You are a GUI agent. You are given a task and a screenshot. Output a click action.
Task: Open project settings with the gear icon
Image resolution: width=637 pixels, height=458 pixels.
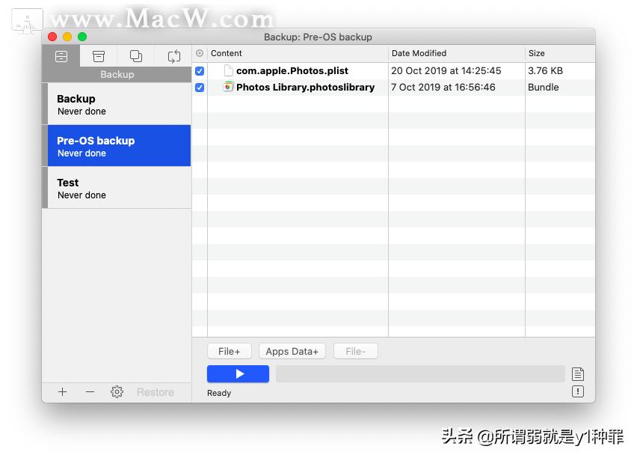coord(117,391)
